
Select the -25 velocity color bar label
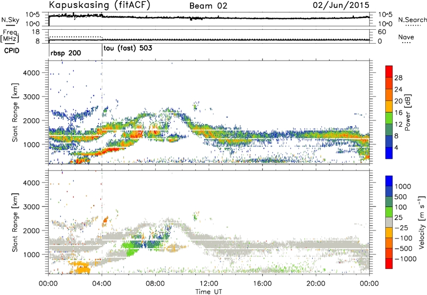(x=401, y=228)
